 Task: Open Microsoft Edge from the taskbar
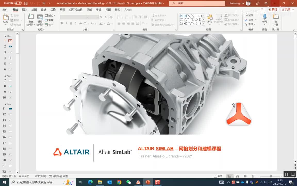[x=90, y=182]
